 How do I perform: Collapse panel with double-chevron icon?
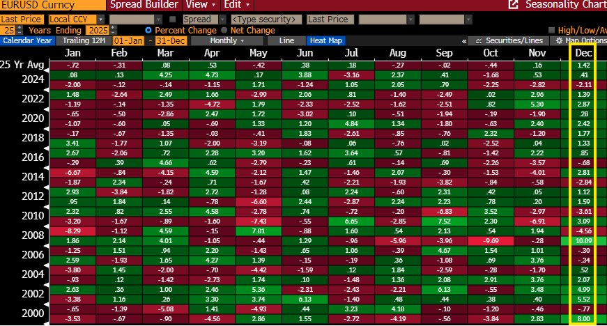point(464,41)
